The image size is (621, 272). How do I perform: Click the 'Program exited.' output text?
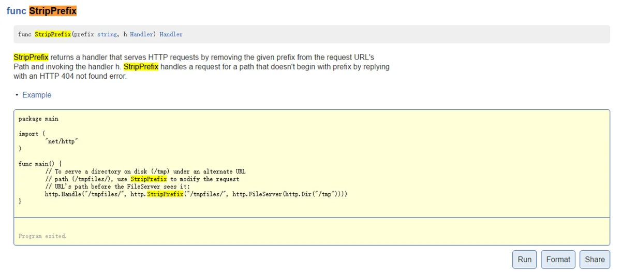[42, 236]
